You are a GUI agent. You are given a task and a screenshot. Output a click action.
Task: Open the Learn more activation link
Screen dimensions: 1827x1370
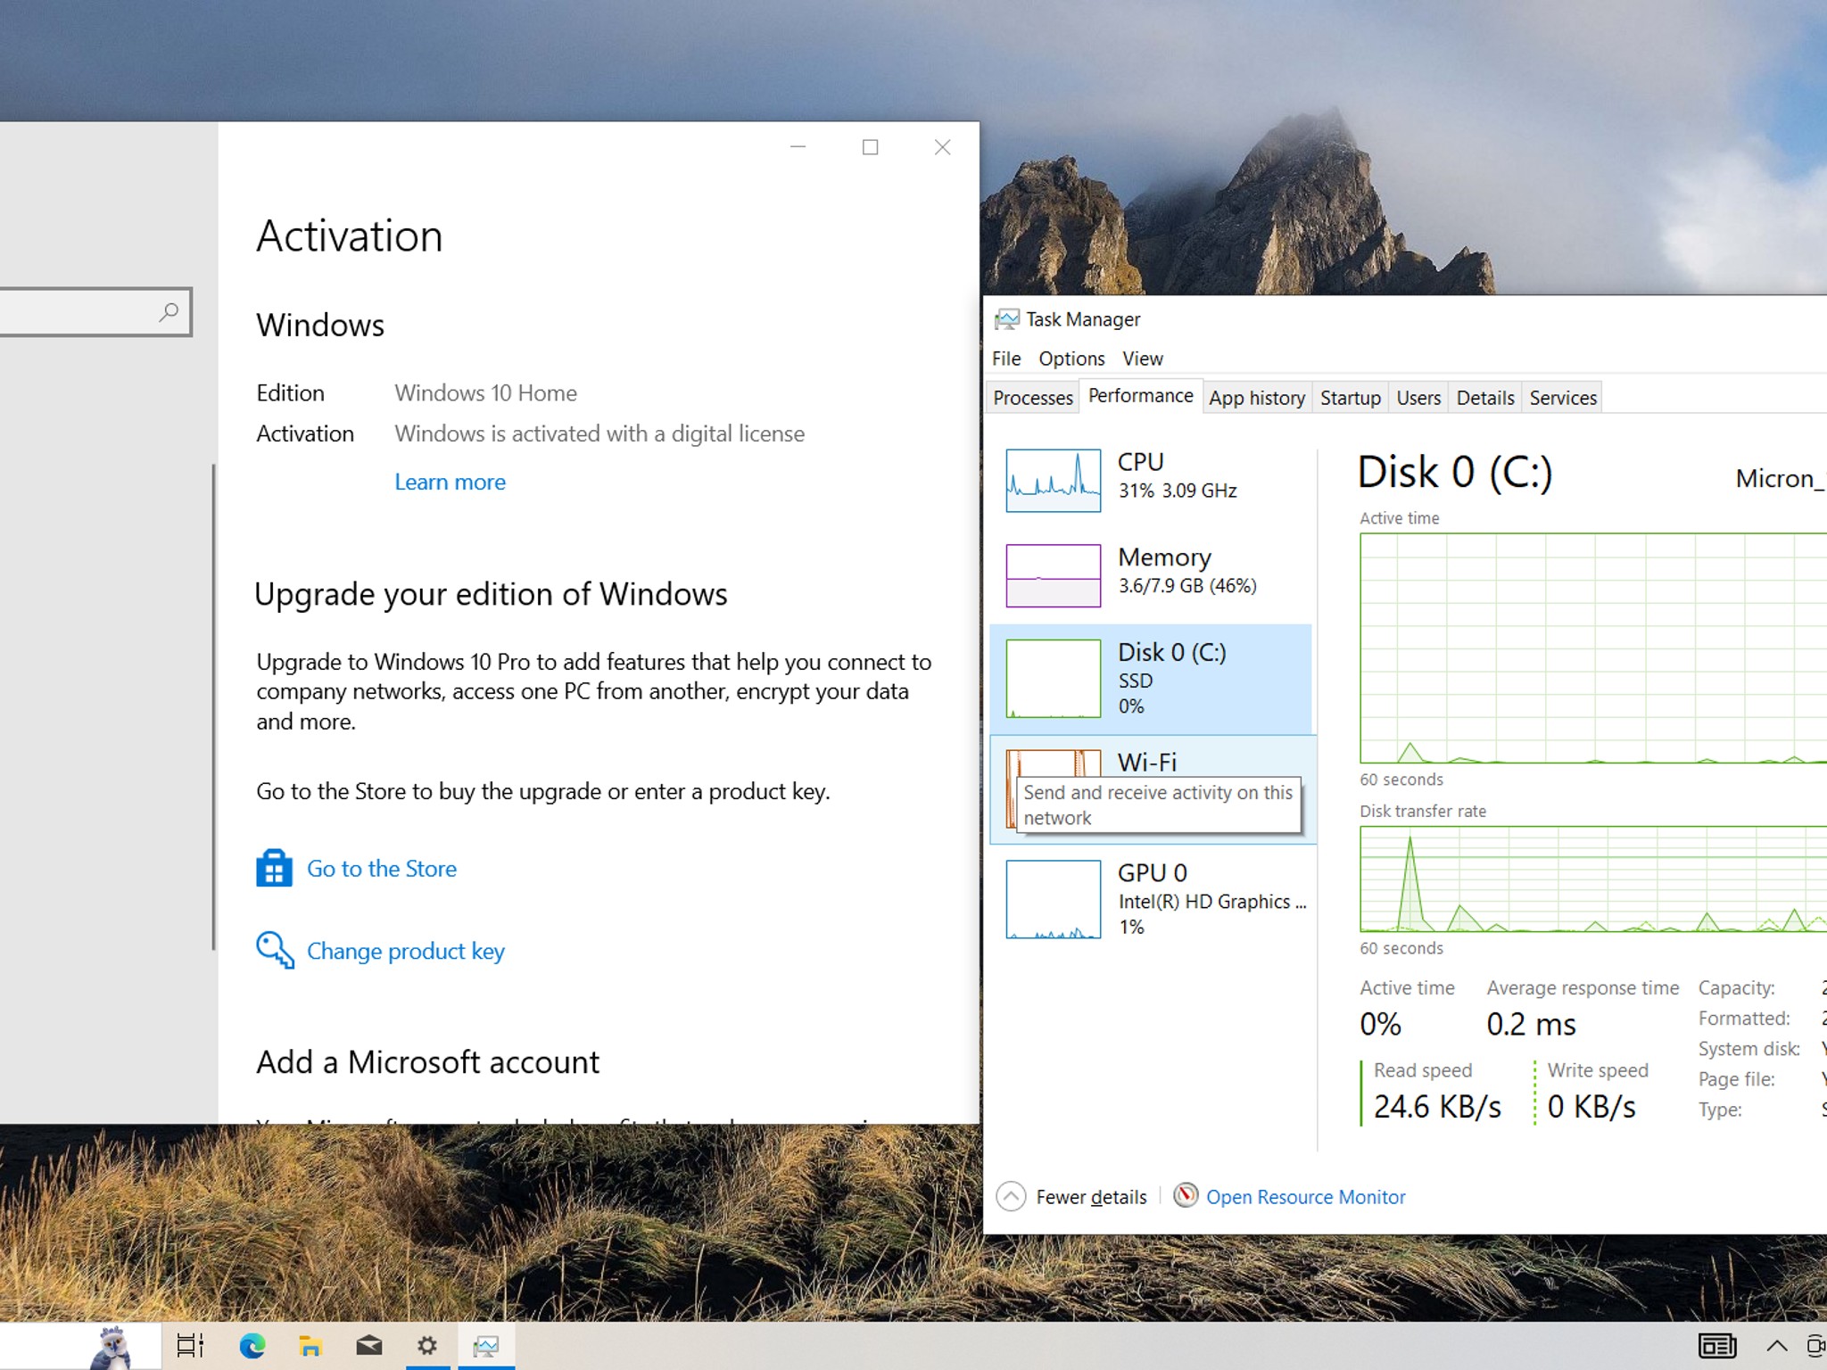pos(450,482)
